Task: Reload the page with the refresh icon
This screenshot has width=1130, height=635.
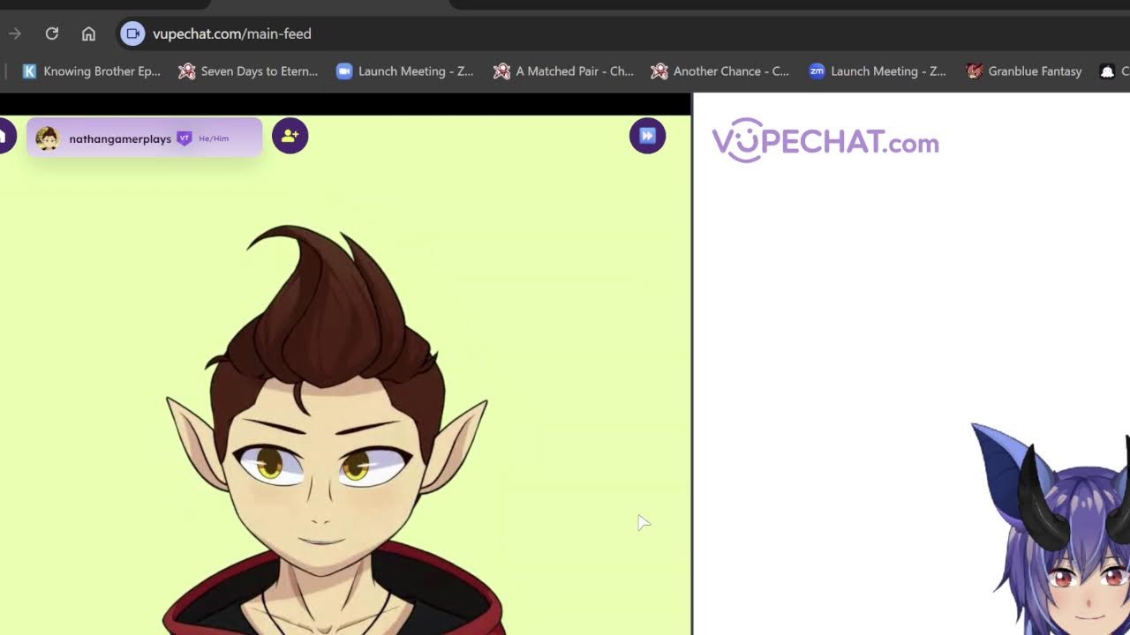Action: tap(52, 34)
